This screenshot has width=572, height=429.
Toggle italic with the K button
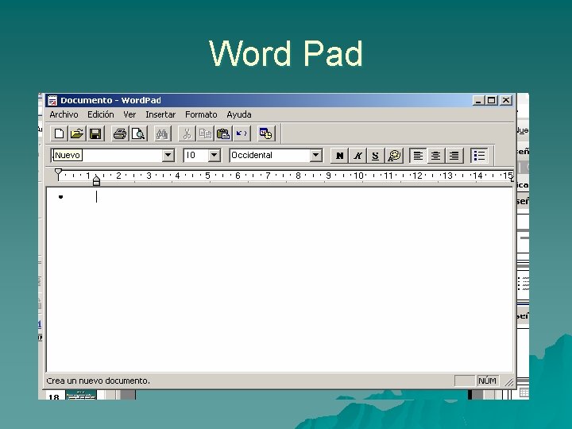357,156
